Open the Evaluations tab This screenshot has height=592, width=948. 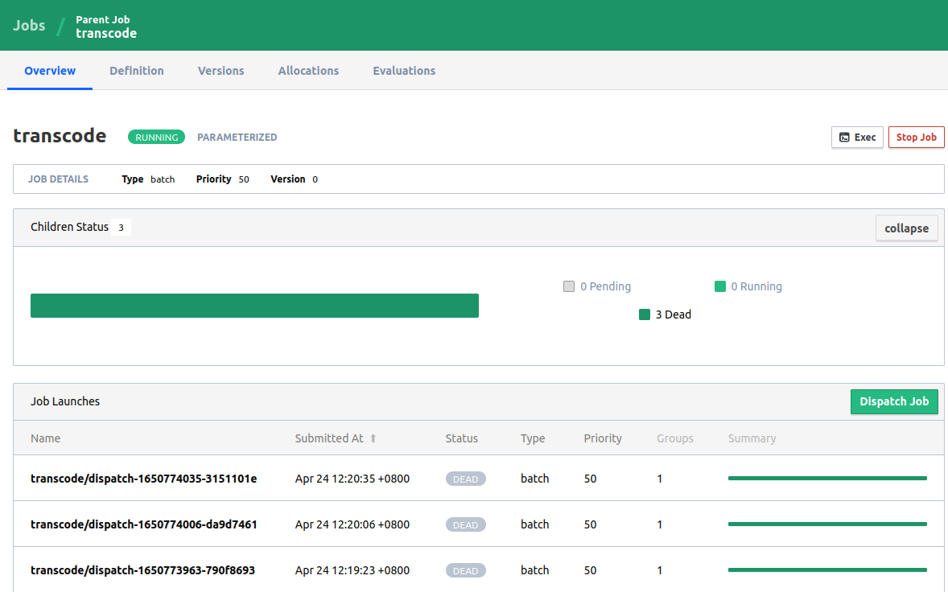[404, 71]
